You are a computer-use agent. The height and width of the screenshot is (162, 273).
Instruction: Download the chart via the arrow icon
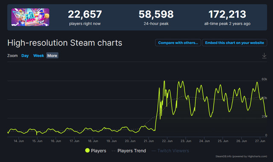pyautogui.click(x=264, y=56)
